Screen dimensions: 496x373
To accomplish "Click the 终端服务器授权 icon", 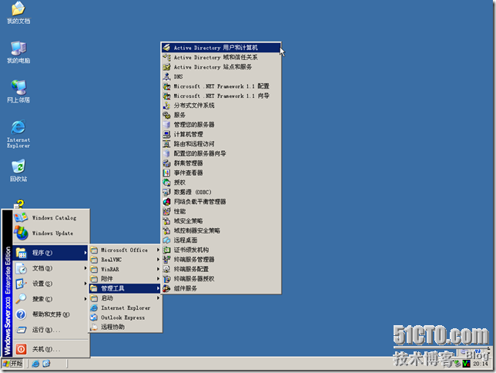I will [x=166, y=279].
